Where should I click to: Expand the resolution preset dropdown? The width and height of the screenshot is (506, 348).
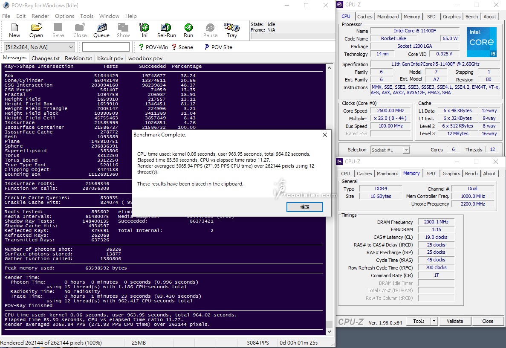point(71,47)
